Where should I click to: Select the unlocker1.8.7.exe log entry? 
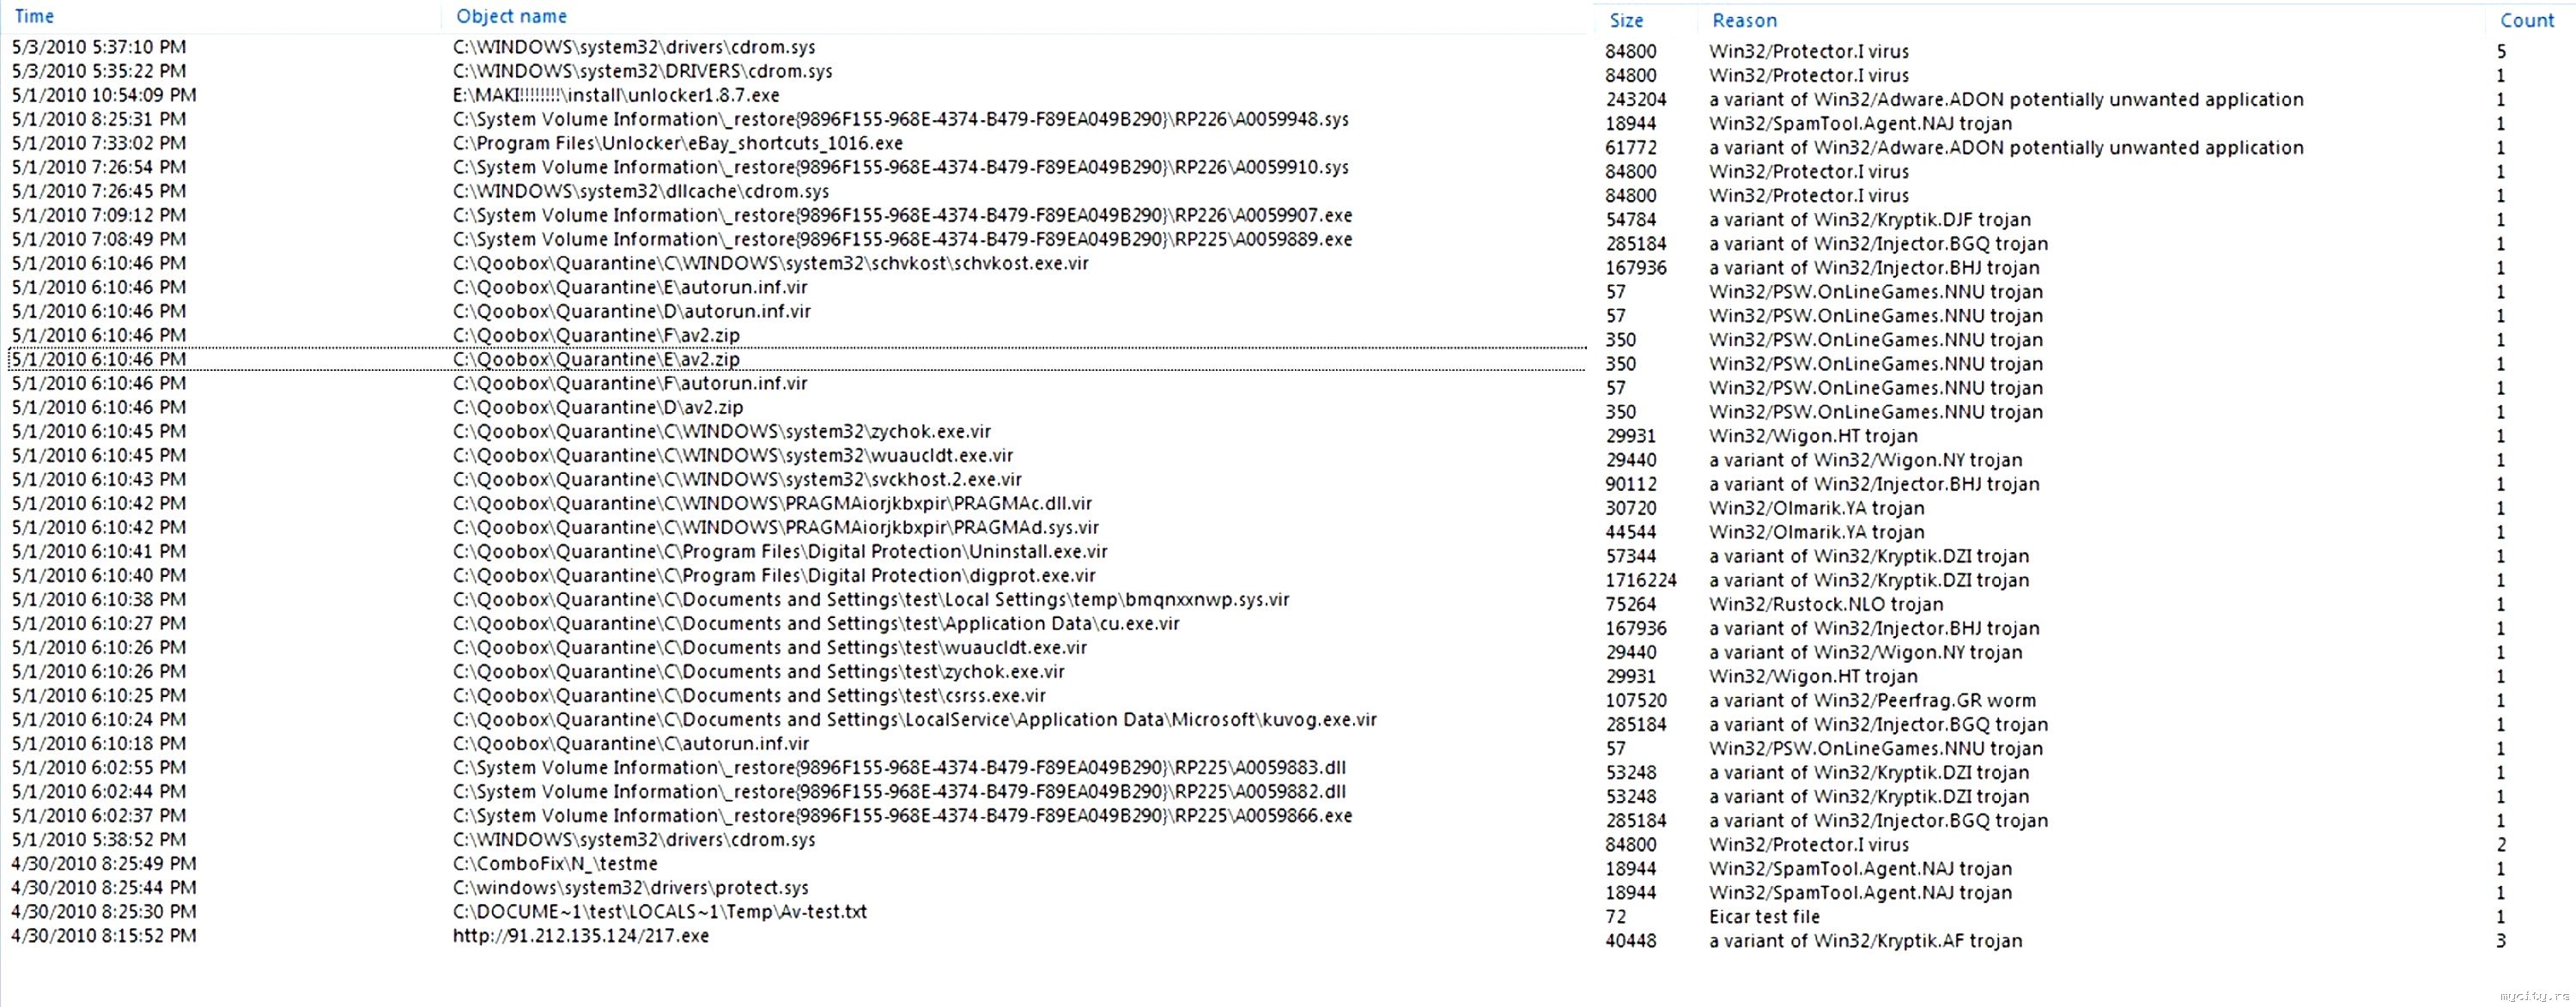pos(797,95)
